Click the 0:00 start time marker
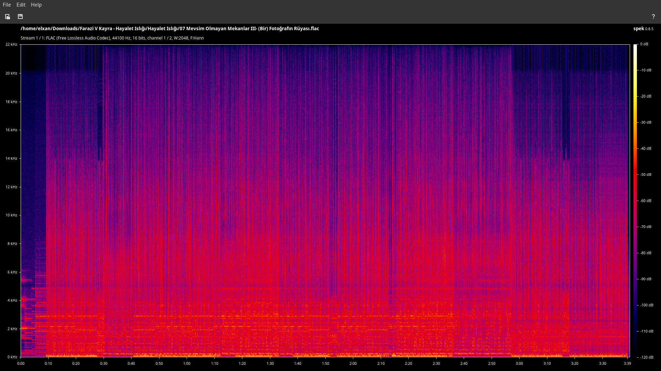661x371 pixels. [21, 363]
